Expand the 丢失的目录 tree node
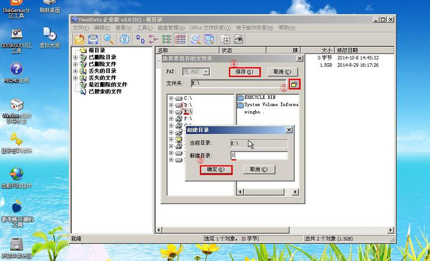 [75, 71]
